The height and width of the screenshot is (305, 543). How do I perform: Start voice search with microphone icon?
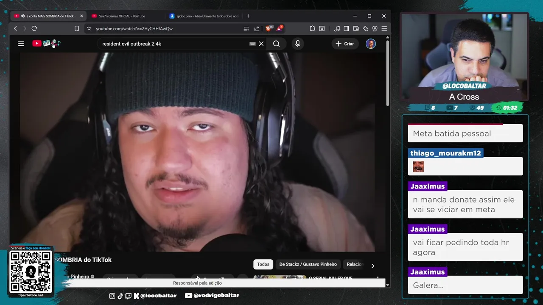click(x=297, y=44)
